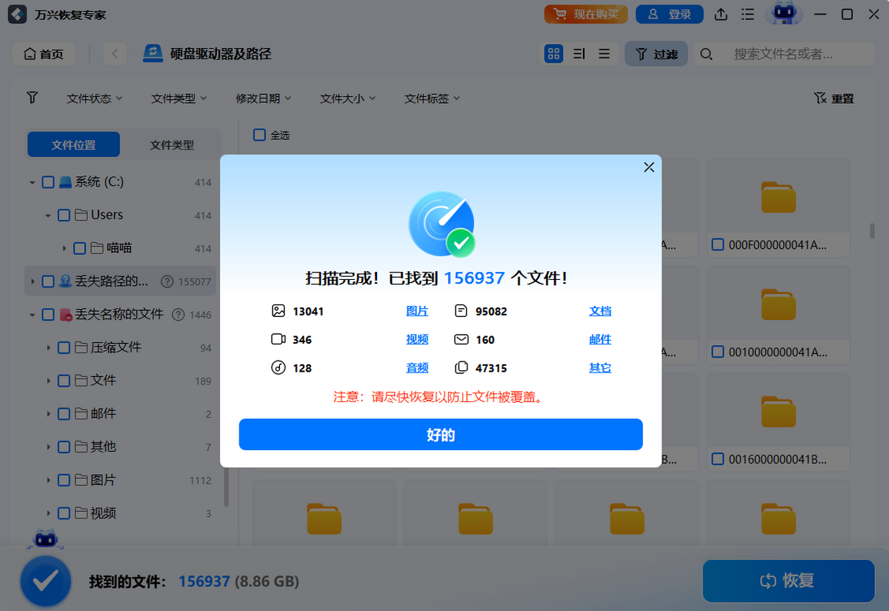The image size is (889, 611).
Task: Open the 图片 link in scan results
Action: pyautogui.click(x=417, y=311)
